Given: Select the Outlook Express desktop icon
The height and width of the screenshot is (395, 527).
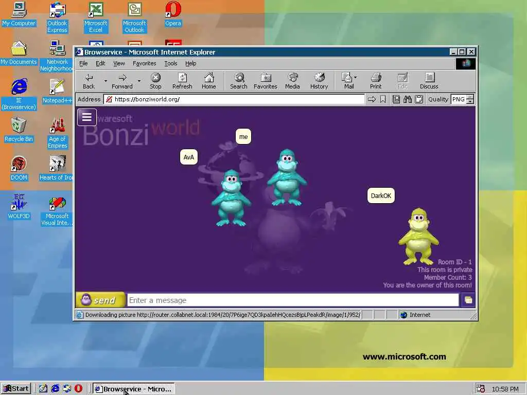Looking at the screenshot, I should [x=57, y=17].
